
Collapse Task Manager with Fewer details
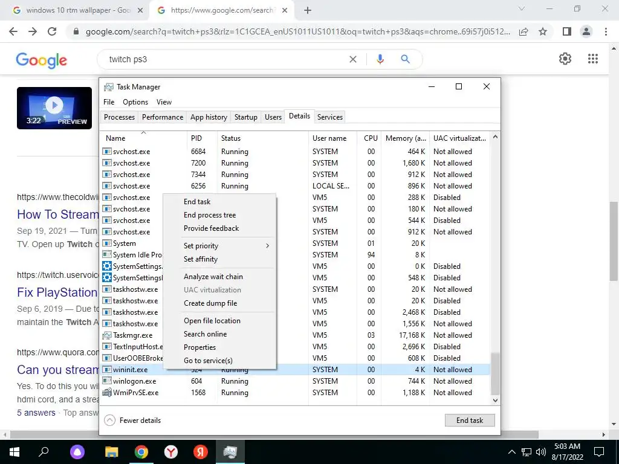(132, 420)
